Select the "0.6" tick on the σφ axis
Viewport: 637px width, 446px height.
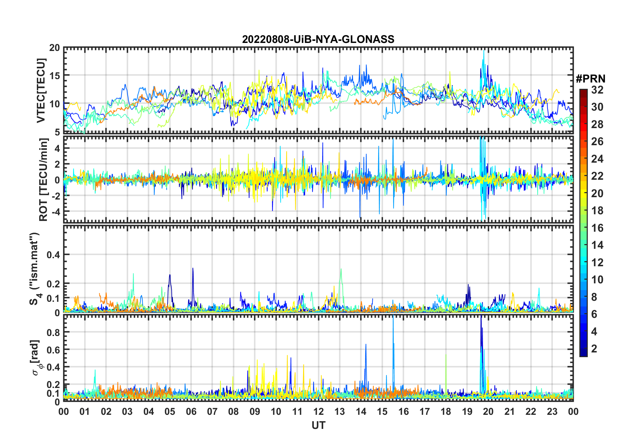coord(54,350)
